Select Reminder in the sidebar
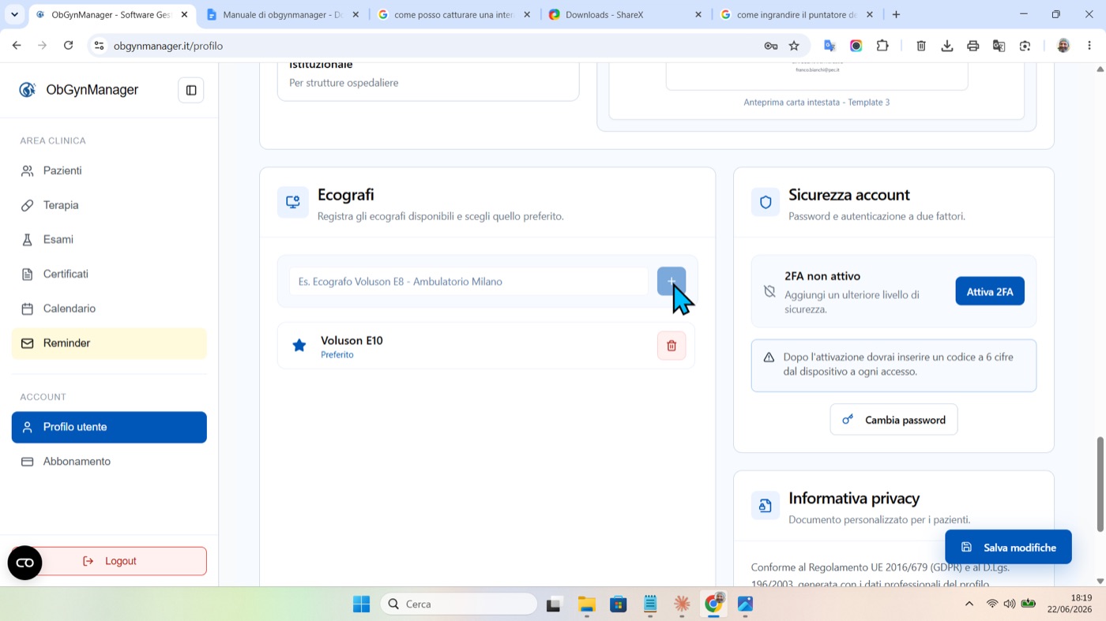The width and height of the screenshot is (1106, 621). (109, 343)
